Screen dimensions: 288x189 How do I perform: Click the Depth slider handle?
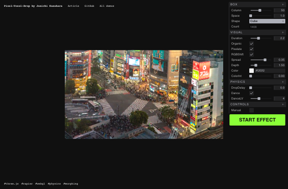(256, 65)
